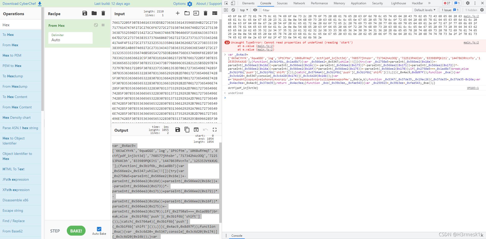Clear the console
Image resolution: width=486 pixels, height=239 pixels.
pyautogui.click(x=233, y=10)
